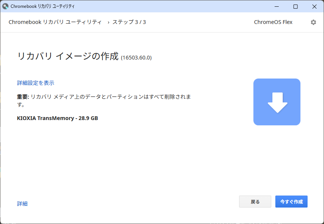The height and width of the screenshot is (224, 324).
Task: Expand 詳細設定を表示 advanced settings
Action: coord(35,83)
